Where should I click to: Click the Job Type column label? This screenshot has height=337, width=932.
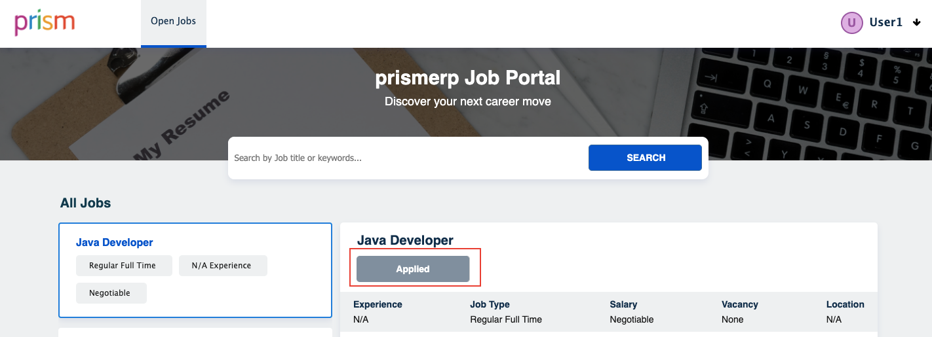point(490,304)
